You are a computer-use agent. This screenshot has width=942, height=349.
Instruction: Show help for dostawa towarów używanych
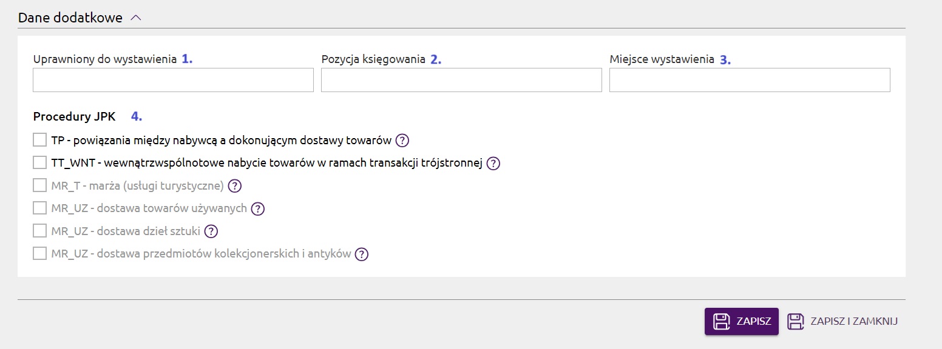click(x=258, y=208)
